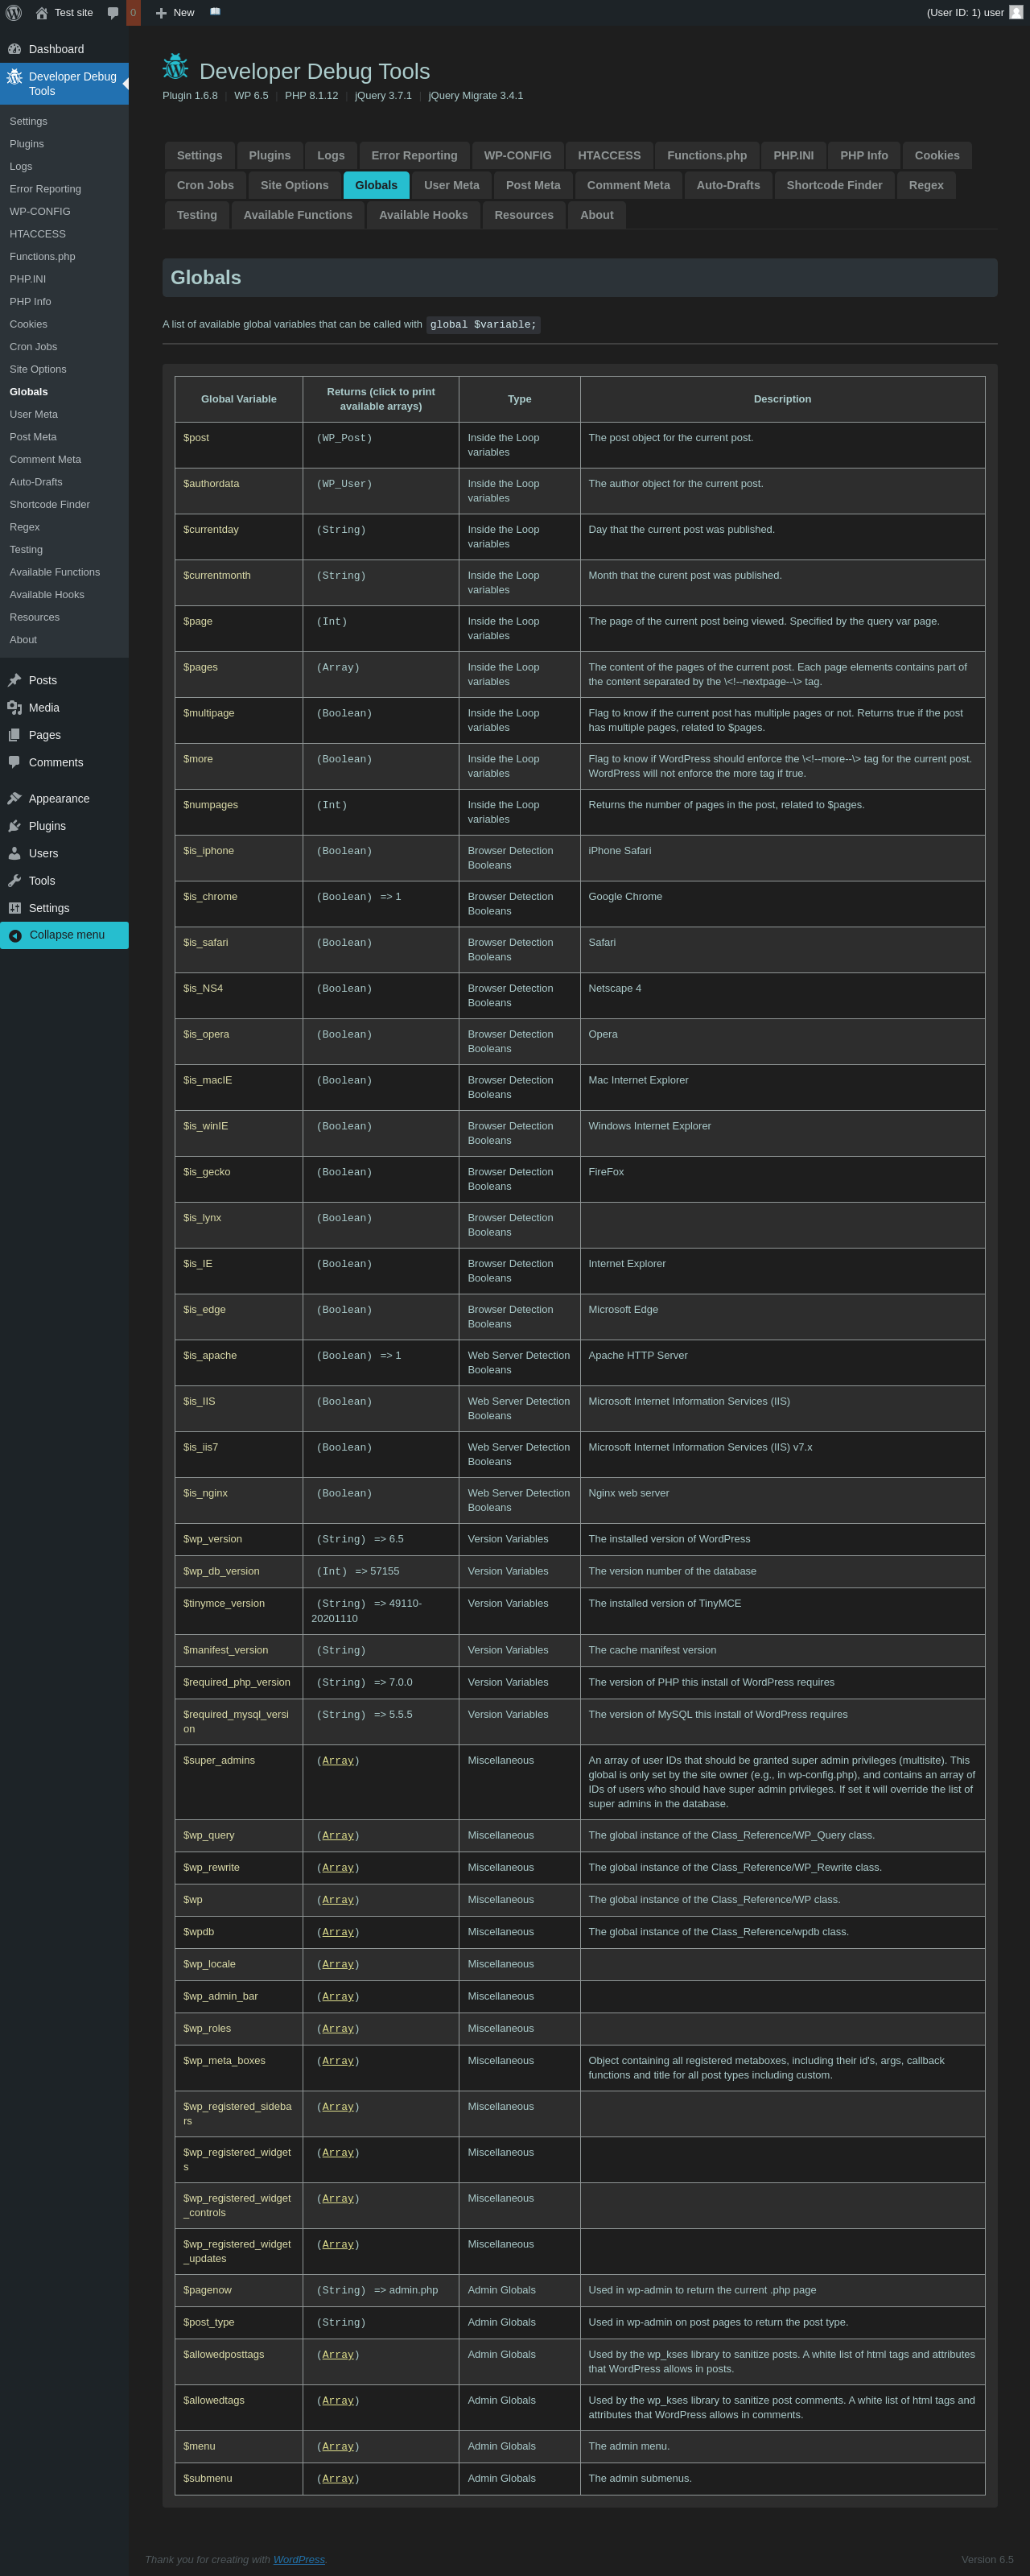The image size is (1030, 2576).
Task: Click the Tools wrench icon in the sidebar
Action: coord(14,881)
